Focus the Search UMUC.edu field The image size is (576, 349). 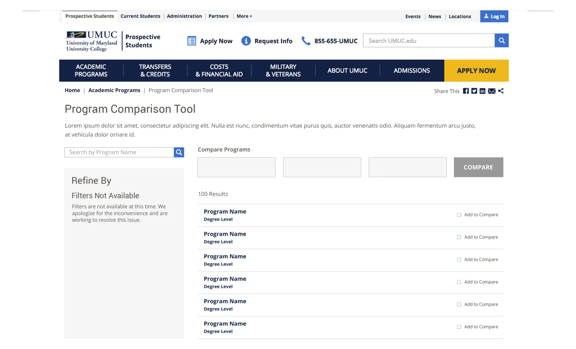[x=429, y=41]
